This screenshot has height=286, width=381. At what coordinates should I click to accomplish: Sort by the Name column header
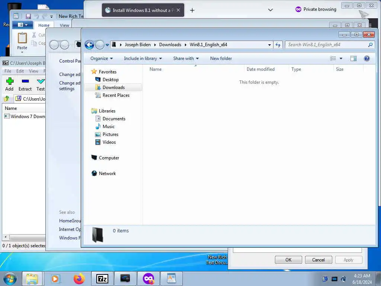point(156,69)
